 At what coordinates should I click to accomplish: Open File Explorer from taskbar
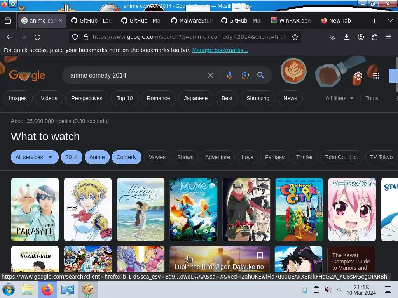coord(27,289)
